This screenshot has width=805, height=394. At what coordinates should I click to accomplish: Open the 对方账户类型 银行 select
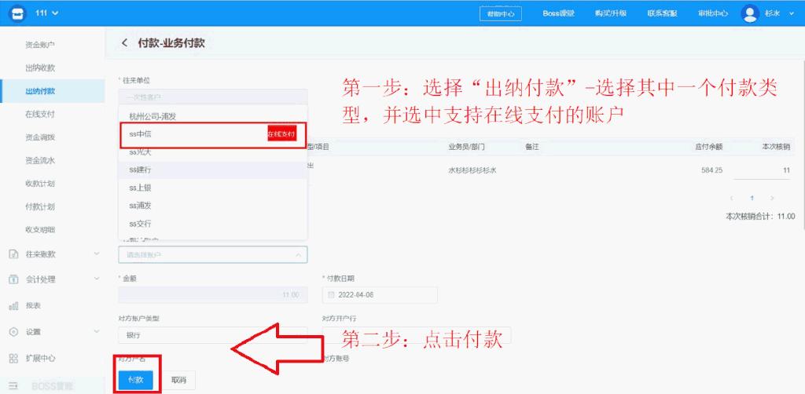pyautogui.click(x=213, y=335)
